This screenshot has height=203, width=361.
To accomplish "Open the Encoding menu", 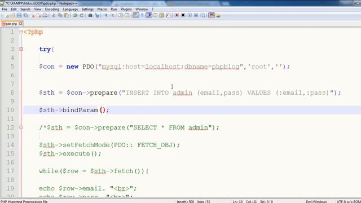I will point(52,9).
